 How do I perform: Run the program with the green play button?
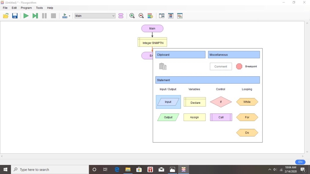pos(26,16)
